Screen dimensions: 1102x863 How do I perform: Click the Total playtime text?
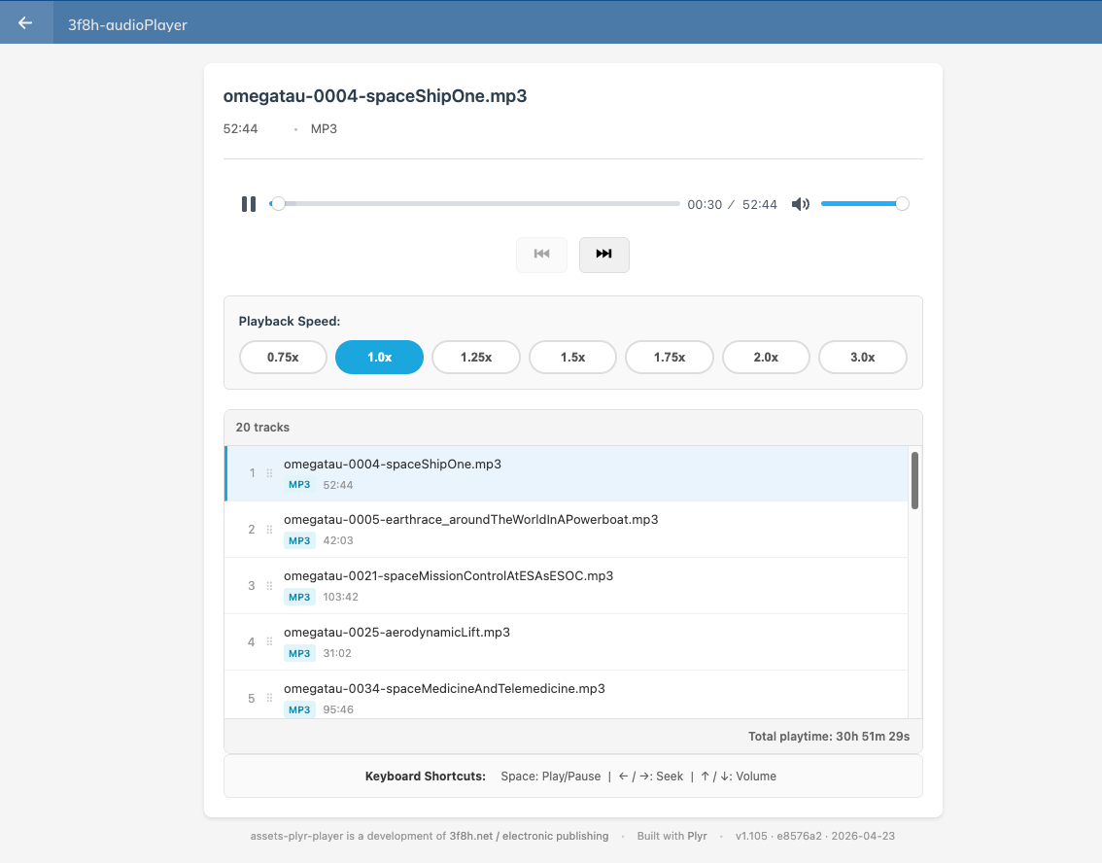(829, 737)
